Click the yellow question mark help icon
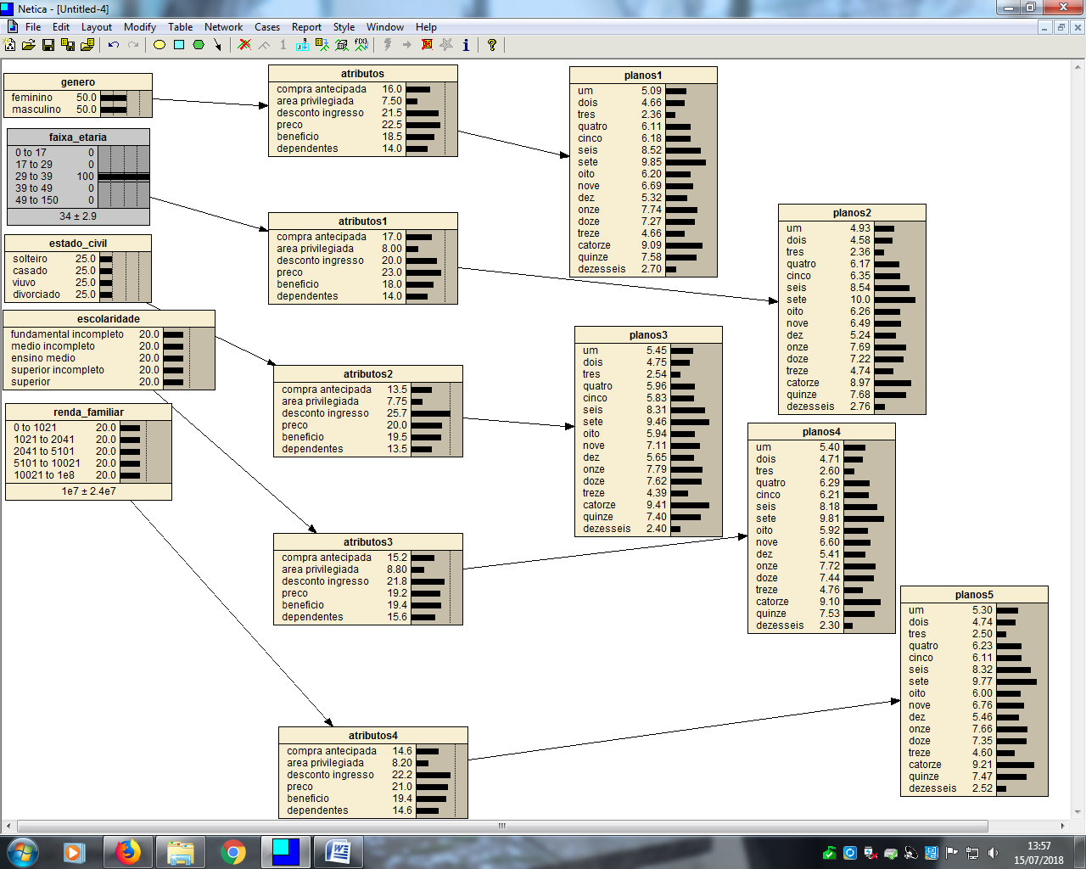This screenshot has width=1086, height=869. (x=491, y=45)
